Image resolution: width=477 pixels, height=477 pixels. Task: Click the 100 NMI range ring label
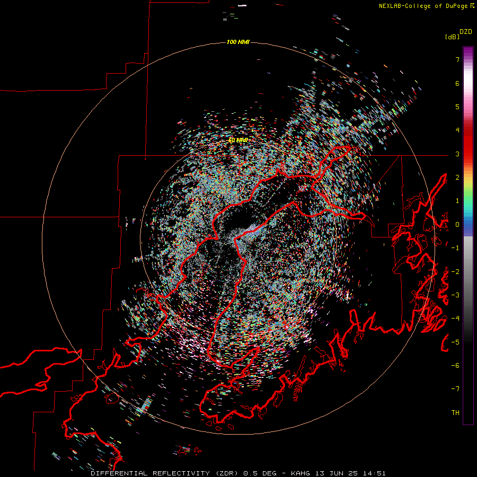238,42
